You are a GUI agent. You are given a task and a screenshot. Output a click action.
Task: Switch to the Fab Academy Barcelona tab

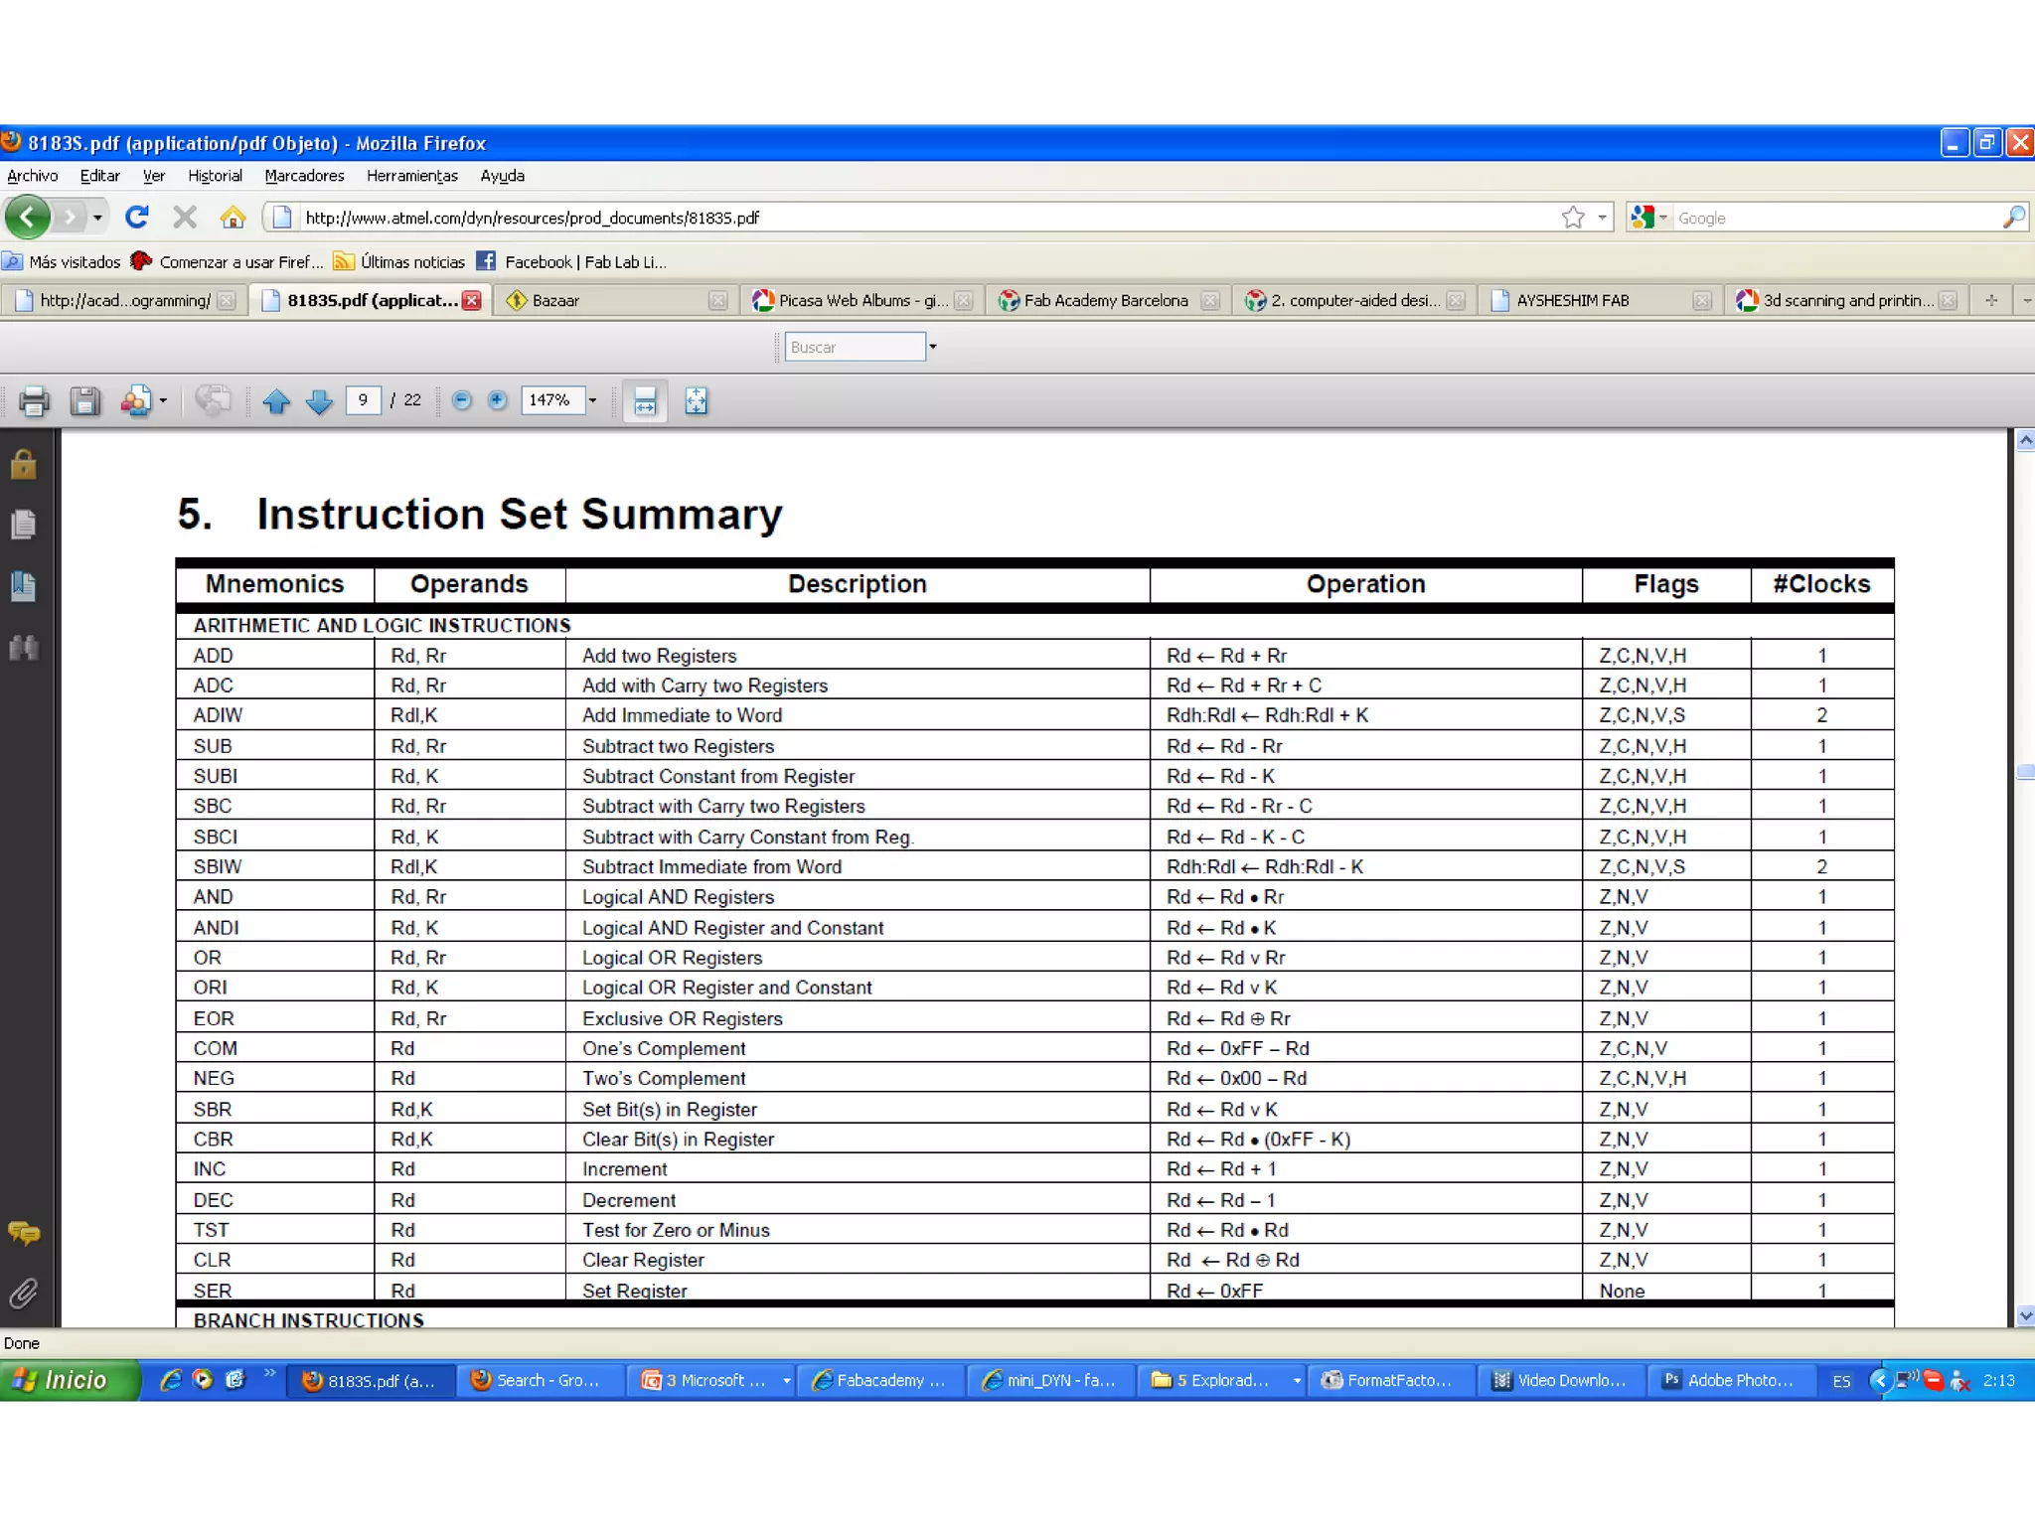(1105, 300)
